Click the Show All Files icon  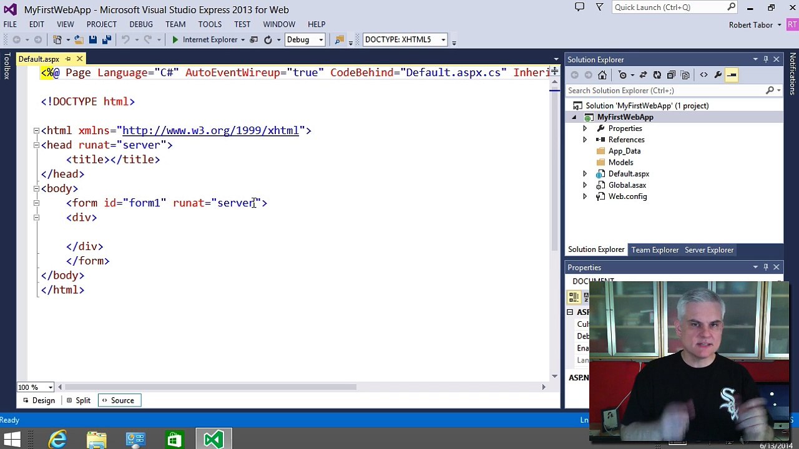pos(685,75)
